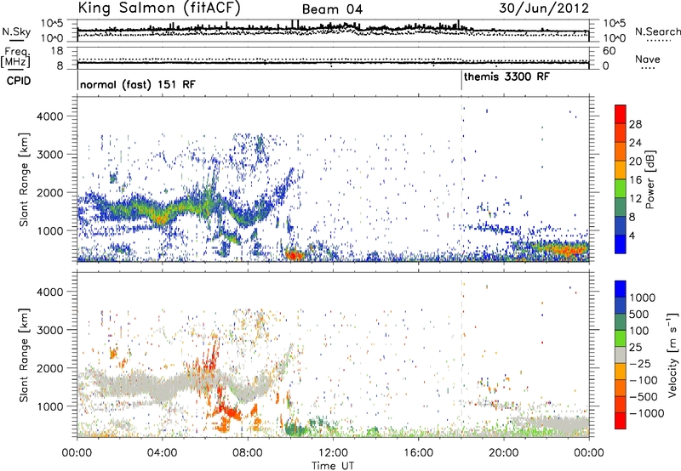Select Power colorbar segment between 16 and 20

(x=621, y=170)
